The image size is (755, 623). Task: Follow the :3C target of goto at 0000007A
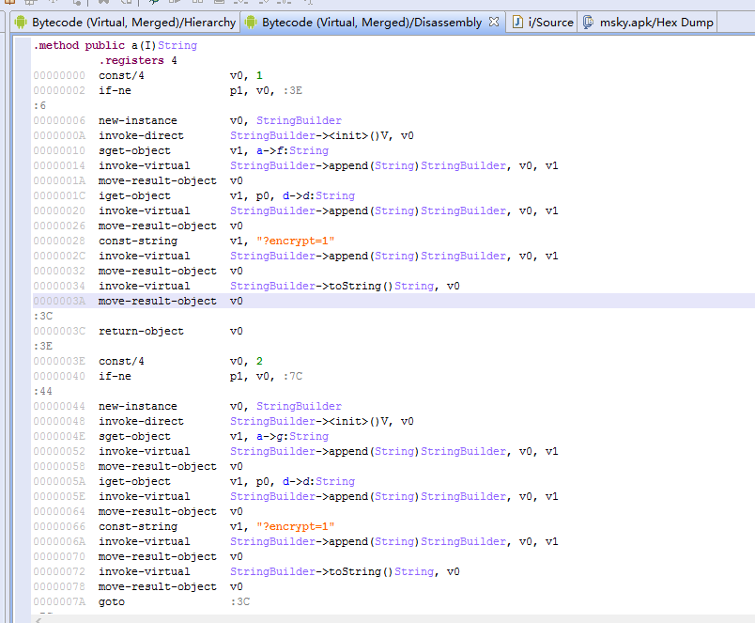click(239, 601)
